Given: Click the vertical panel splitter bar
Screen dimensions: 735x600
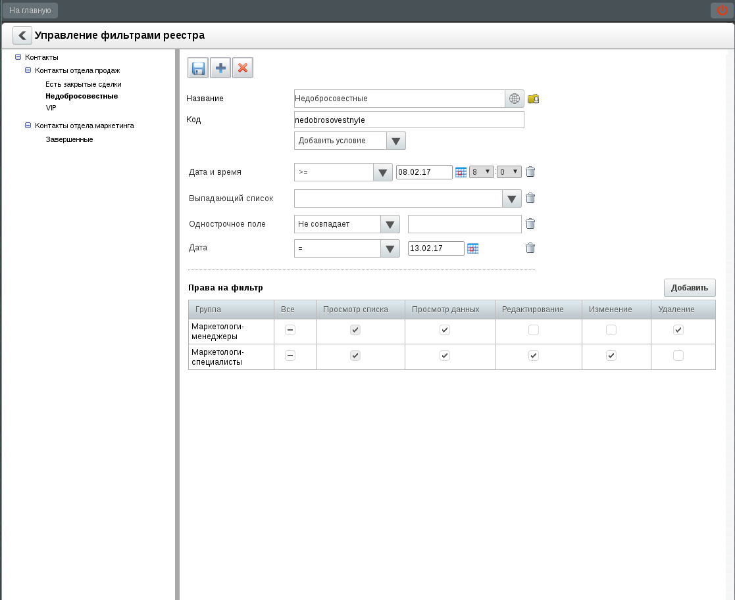Looking at the screenshot, I should (177, 325).
